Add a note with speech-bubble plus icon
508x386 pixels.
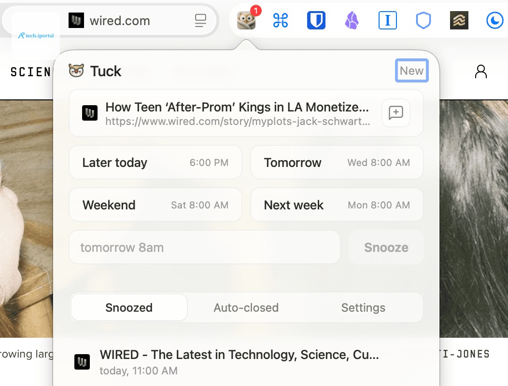coord(396,113)
